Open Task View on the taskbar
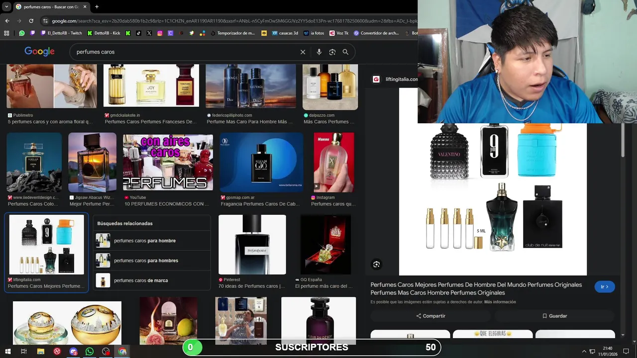The height and width of the screenshot is (358, 637). (x=23, y=352)
